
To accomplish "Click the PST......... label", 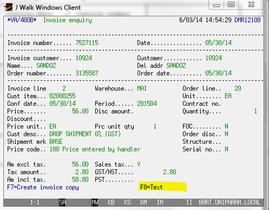I will tap(114, 180).
